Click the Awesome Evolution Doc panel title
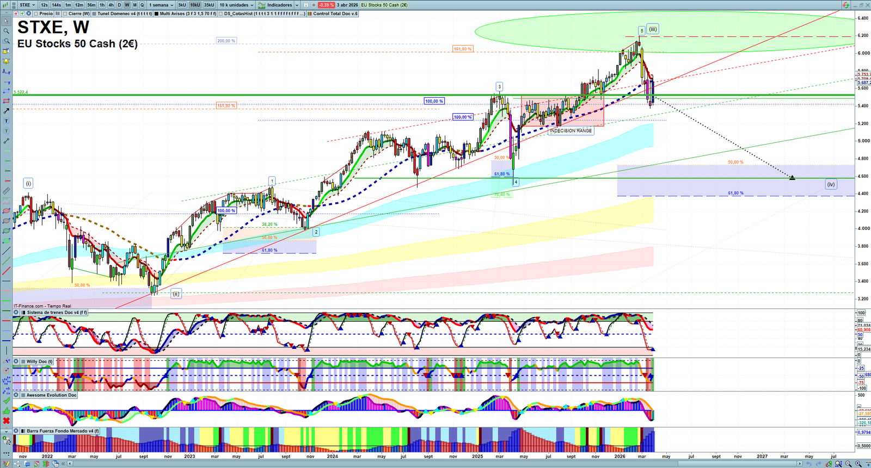The height and width of the screenshot is (468, 871). coord(51,395)
